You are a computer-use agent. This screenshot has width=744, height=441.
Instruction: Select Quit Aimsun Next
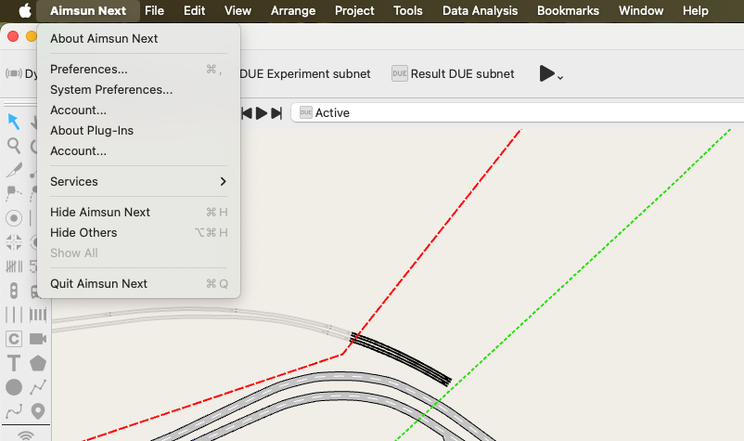98,284
